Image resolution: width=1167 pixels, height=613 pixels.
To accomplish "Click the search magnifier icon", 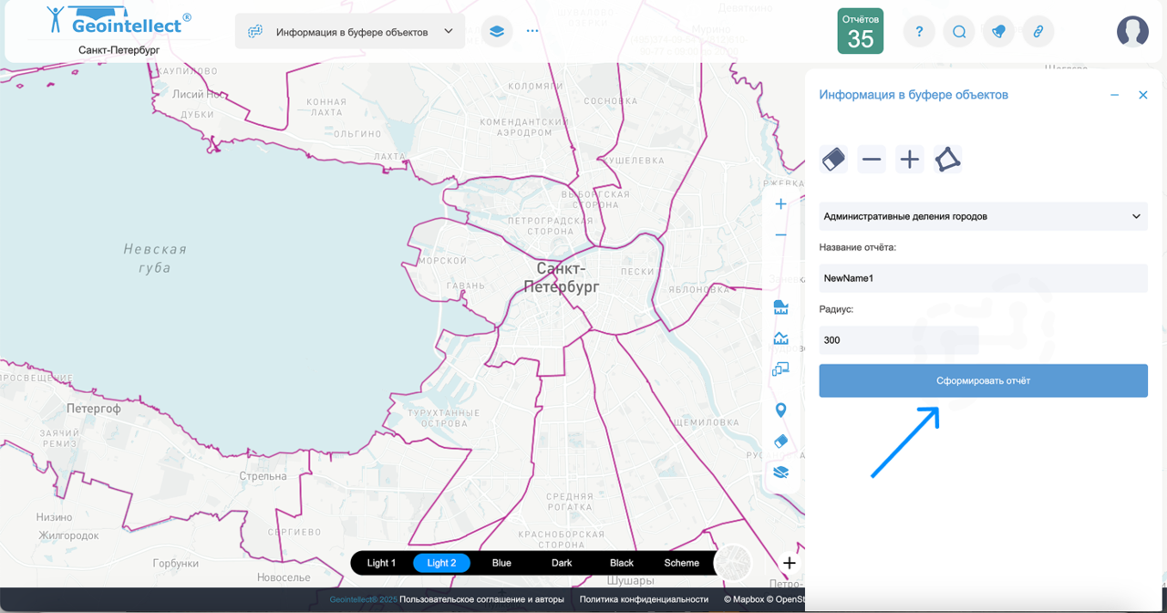I will pos(959,32).
